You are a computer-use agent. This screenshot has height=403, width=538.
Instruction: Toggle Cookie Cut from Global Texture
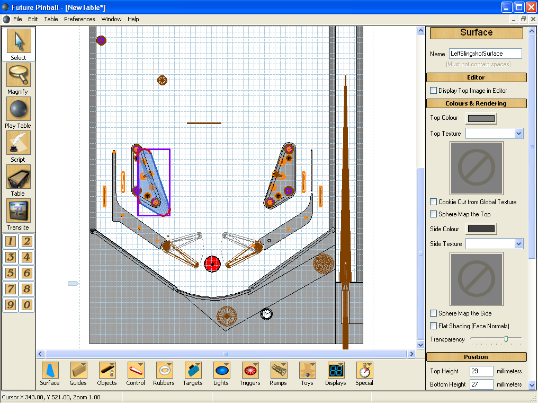pos(434,202)
